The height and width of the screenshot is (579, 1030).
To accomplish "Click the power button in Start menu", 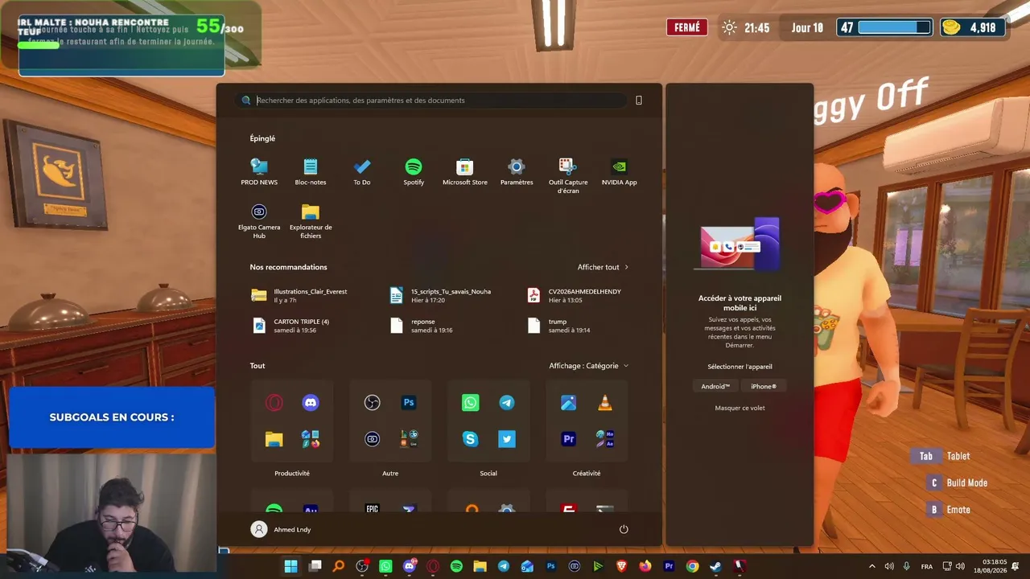I will coord(624,529).
